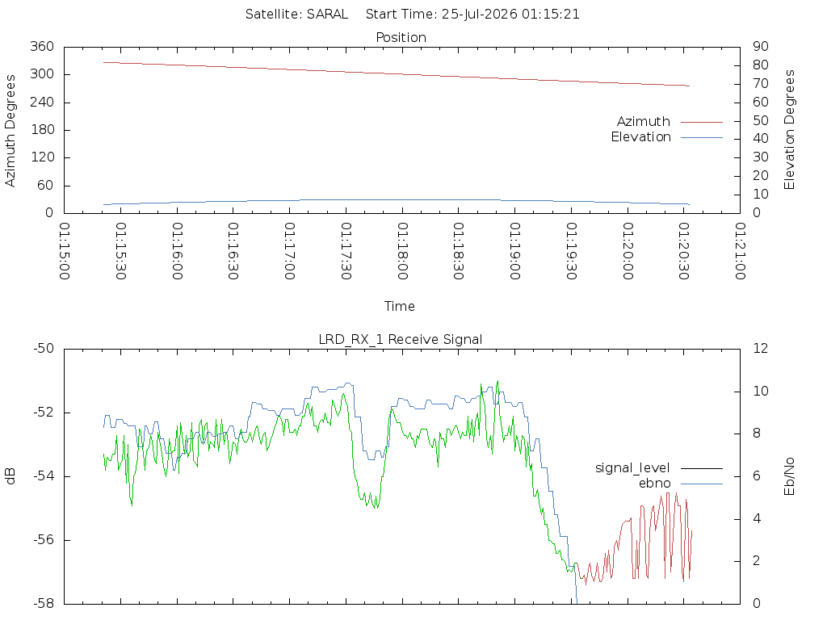Click the '-54' dB axis tick label
Image resolution: width=827 pixels, height=620 pixels.
pos(44,476)
